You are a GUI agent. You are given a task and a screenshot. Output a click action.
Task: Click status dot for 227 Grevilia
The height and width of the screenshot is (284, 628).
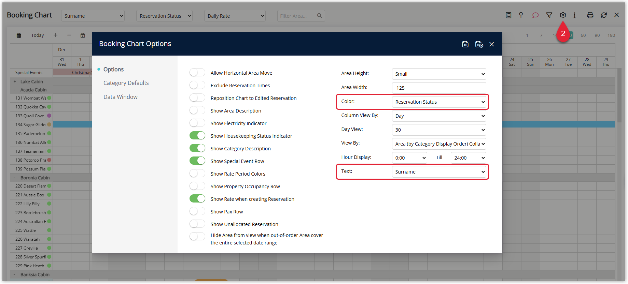[x=49, y=248]
